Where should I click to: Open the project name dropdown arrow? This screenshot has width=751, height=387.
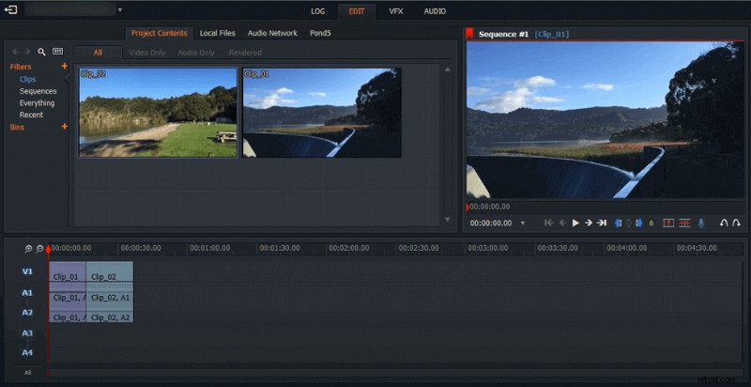[x=120, y=9]
